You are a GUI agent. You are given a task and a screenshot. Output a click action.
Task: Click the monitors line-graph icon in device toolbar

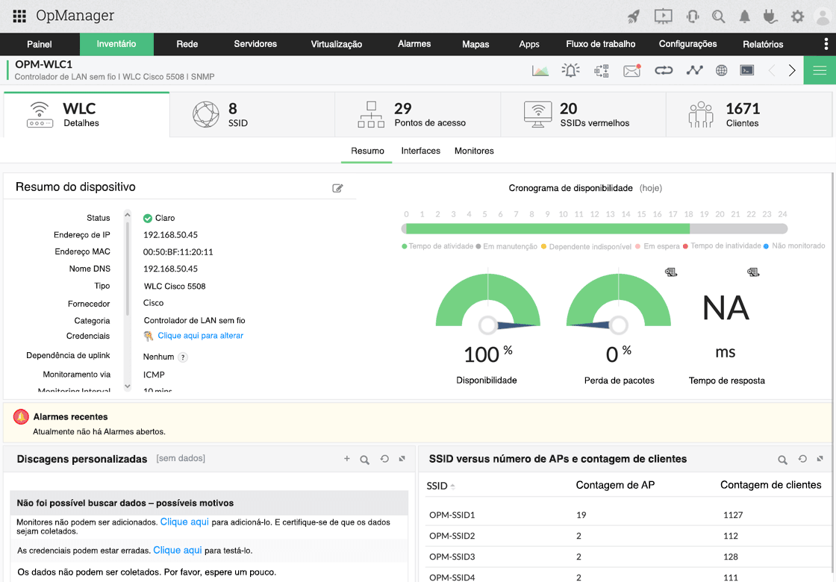[695, 69]
